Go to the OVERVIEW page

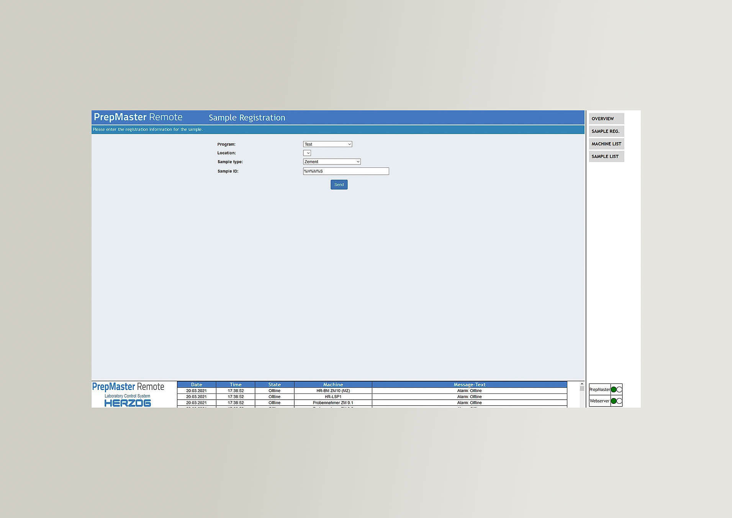tap(606, 118)
